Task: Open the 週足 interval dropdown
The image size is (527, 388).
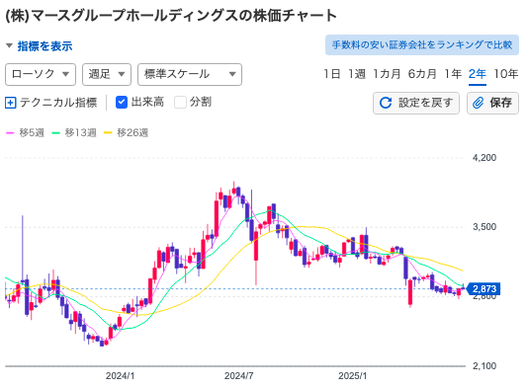Action: (107, 74)
